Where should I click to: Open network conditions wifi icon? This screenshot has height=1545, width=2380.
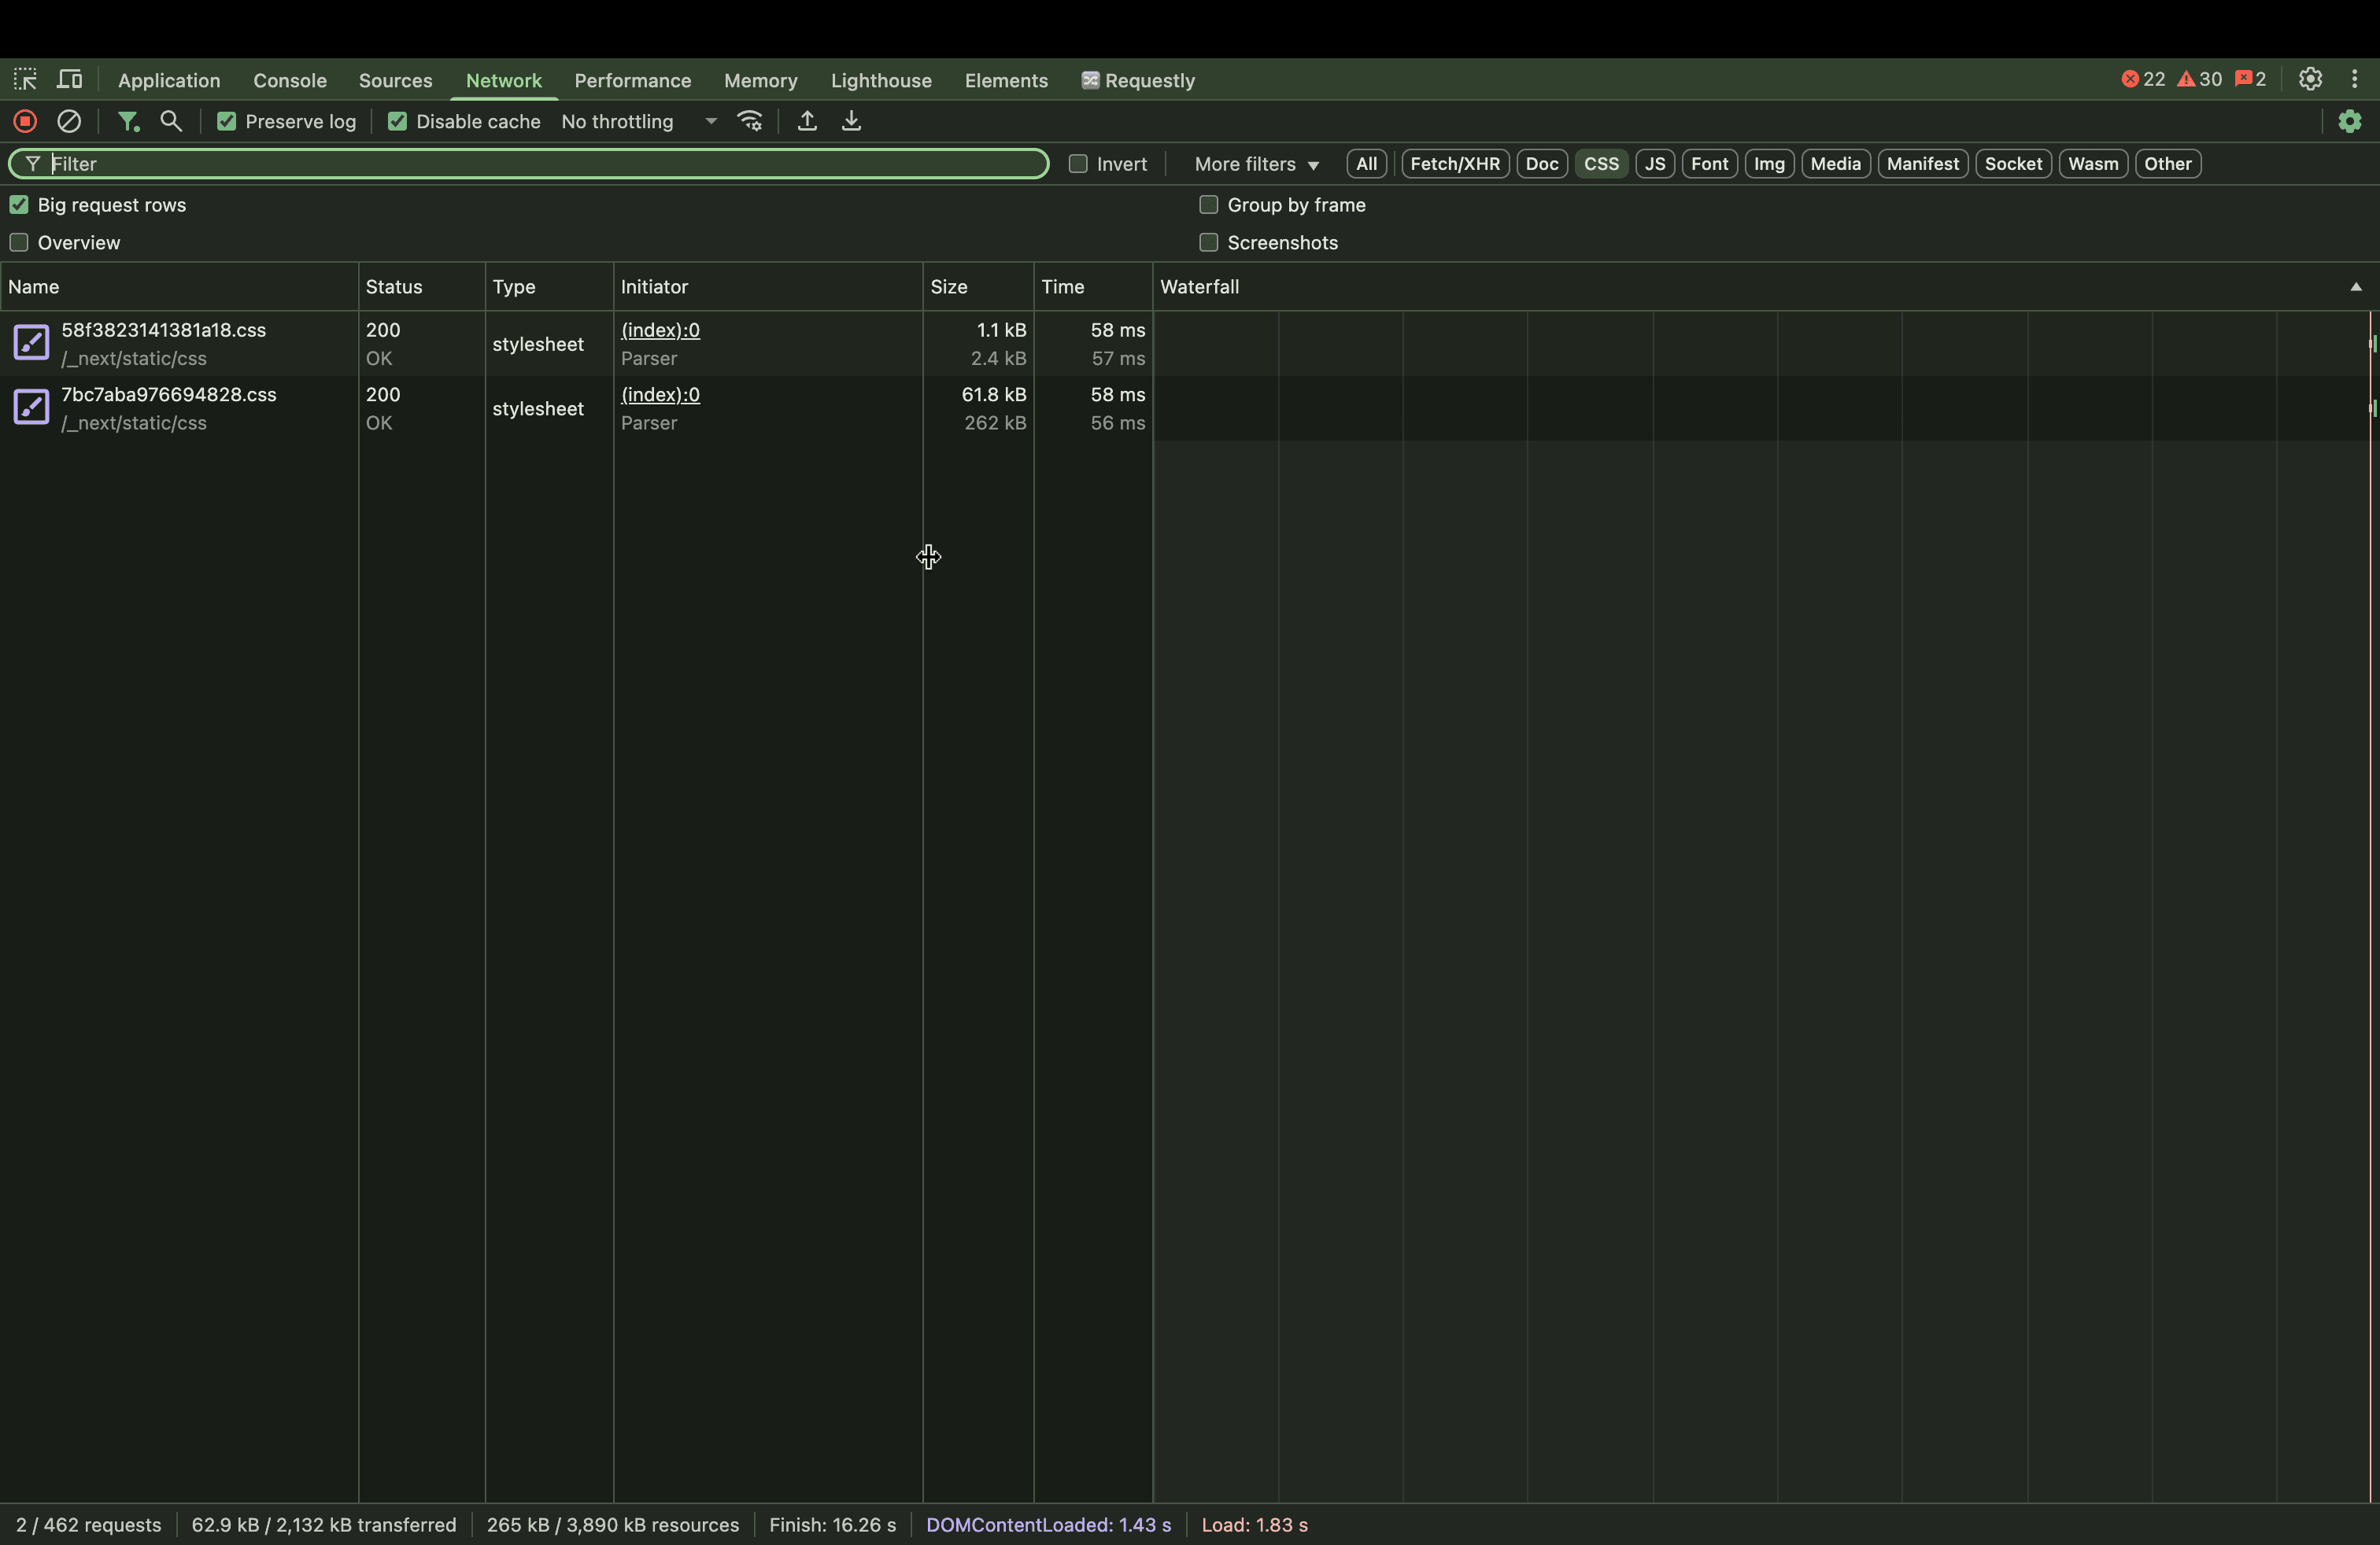750,121
